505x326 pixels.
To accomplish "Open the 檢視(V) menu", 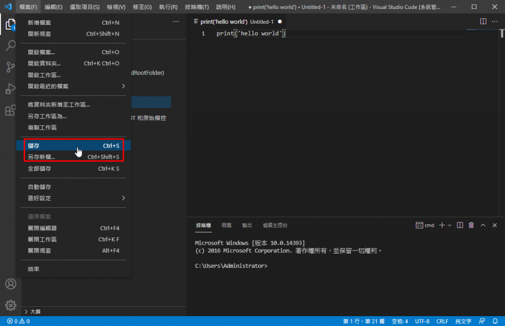I will pos(116,7).
